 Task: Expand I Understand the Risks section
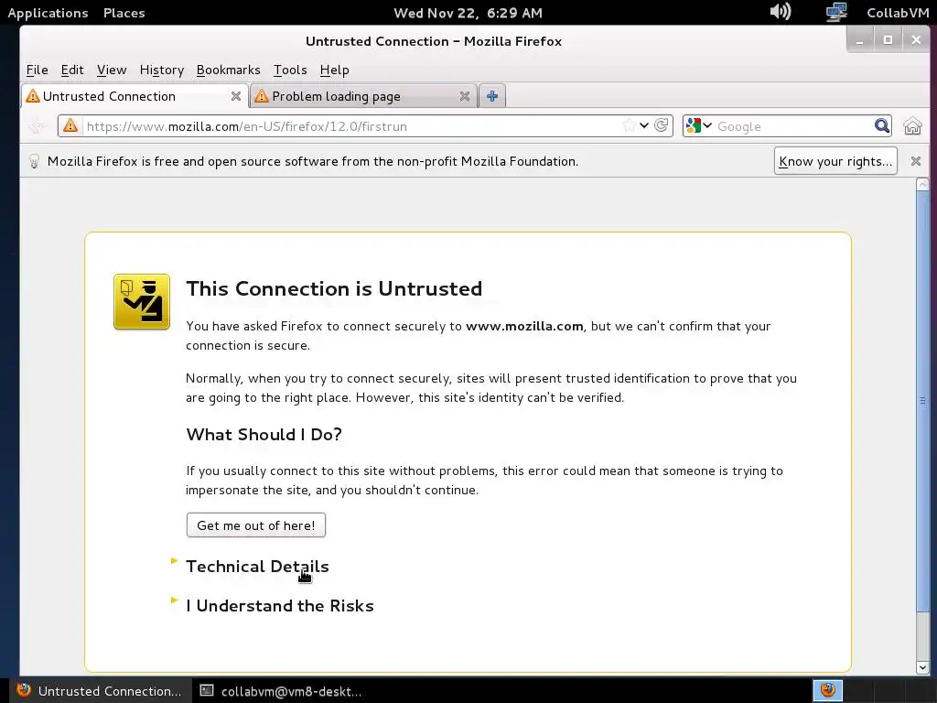click(280, 606)
